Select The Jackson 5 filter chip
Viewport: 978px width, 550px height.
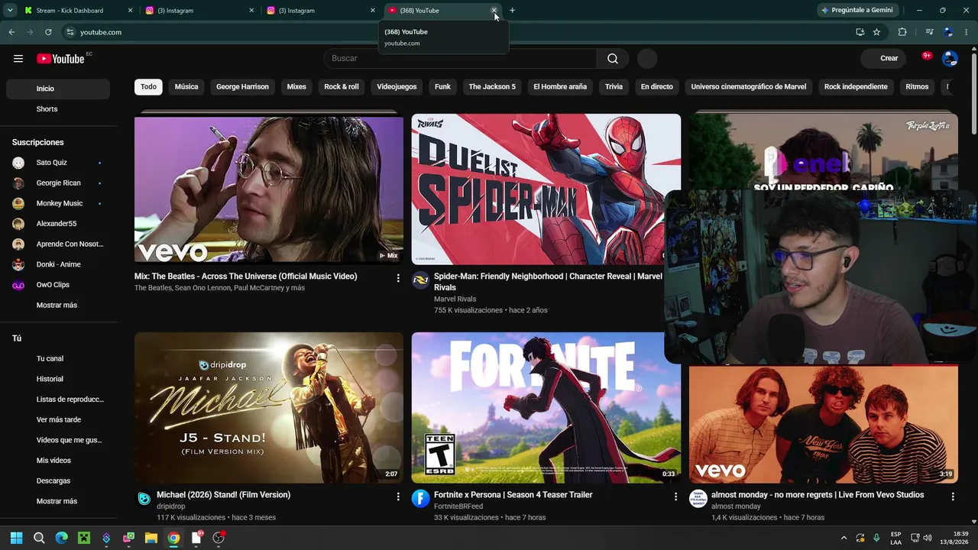(x=492, y=87)
